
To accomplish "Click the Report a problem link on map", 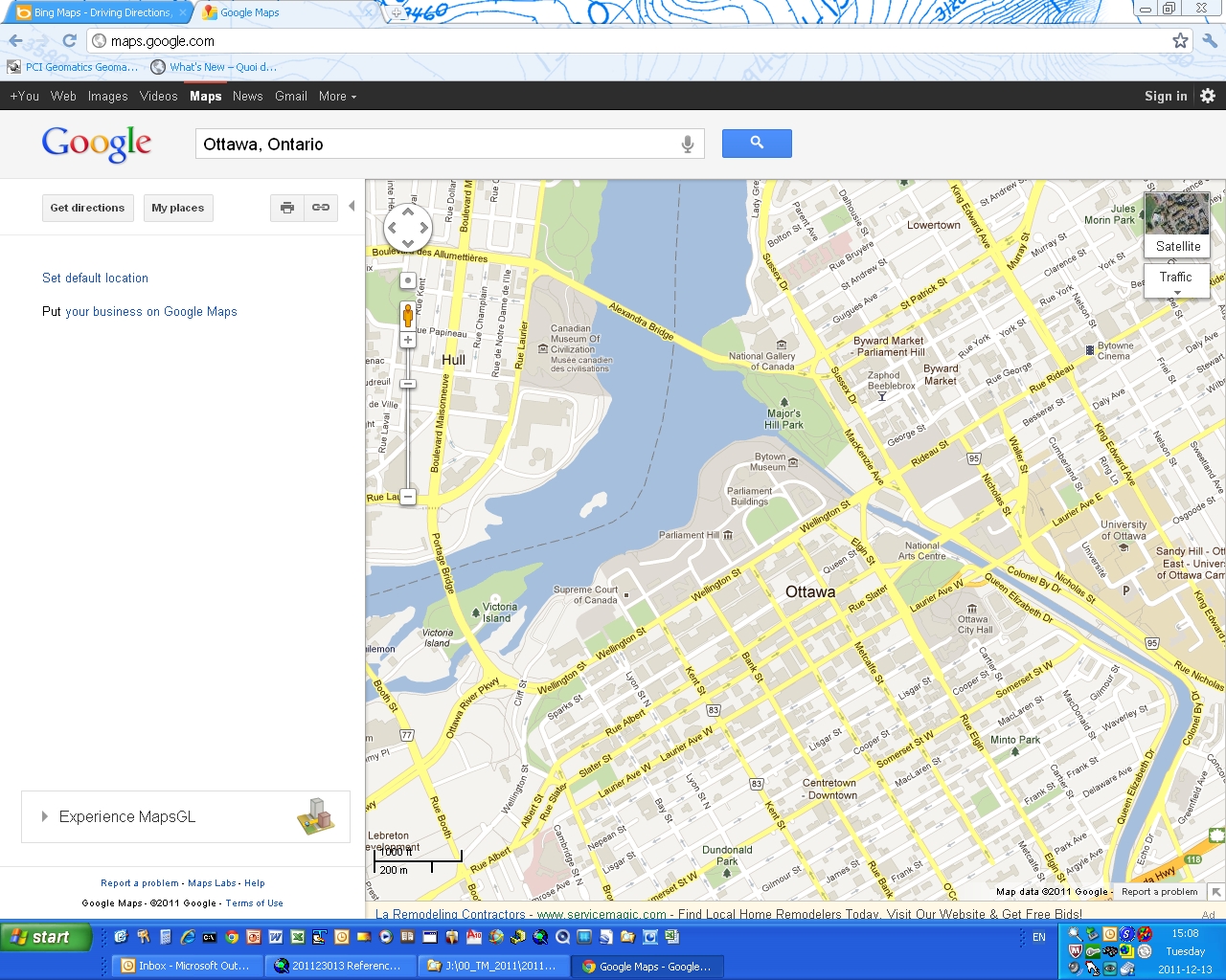I will tap(1160, 891).
